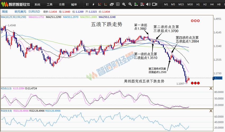Click the EURUSD symbol label
This screenshot has height=132, width=225.
(x=34, y=12)
